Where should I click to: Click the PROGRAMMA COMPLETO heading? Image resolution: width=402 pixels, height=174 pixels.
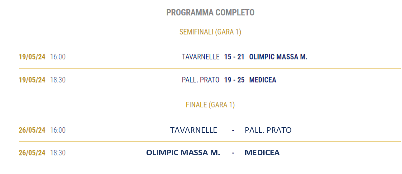coord(210,12)
